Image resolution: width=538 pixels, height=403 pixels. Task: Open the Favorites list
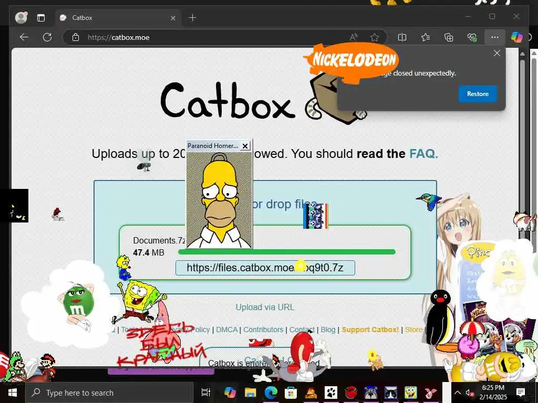click(x=426, y=37)
